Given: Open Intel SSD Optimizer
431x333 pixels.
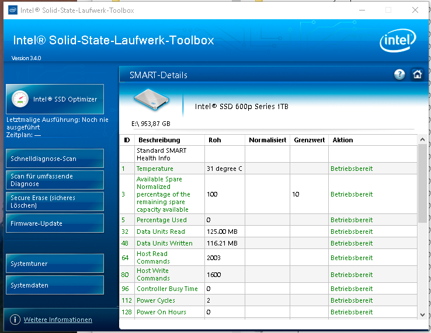Looking at the screenshot, I should [x=55, y=99].
